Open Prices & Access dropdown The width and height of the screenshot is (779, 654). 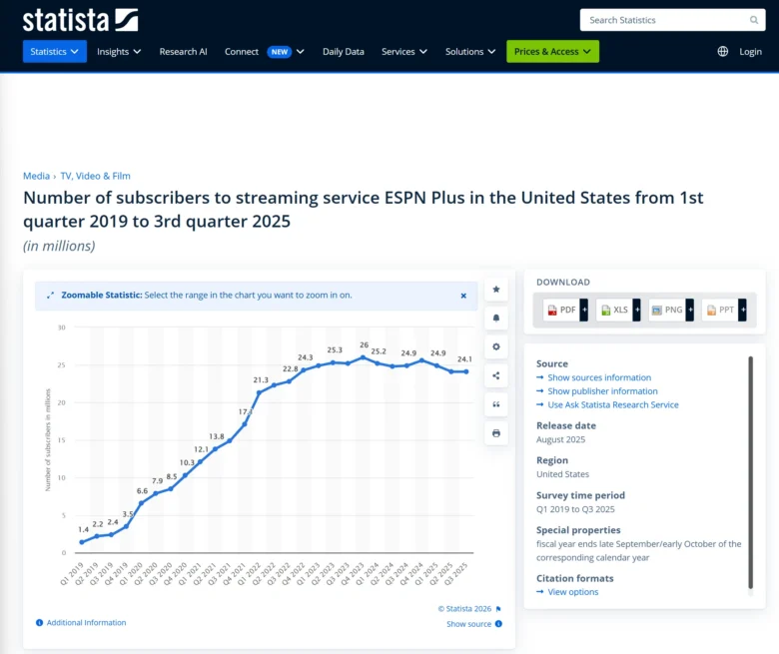[x=552, y=51]
